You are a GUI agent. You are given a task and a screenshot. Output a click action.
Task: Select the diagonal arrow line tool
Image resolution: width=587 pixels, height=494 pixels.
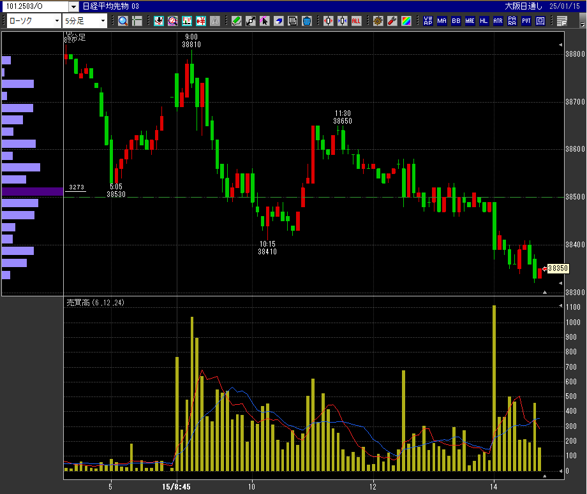tap(251, 21)
